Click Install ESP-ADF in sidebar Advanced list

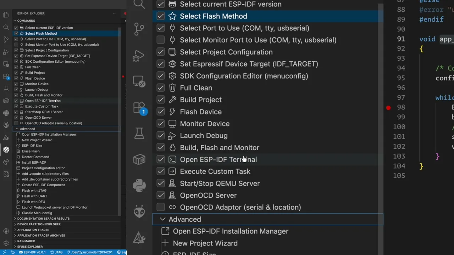(x=34, y=163)
